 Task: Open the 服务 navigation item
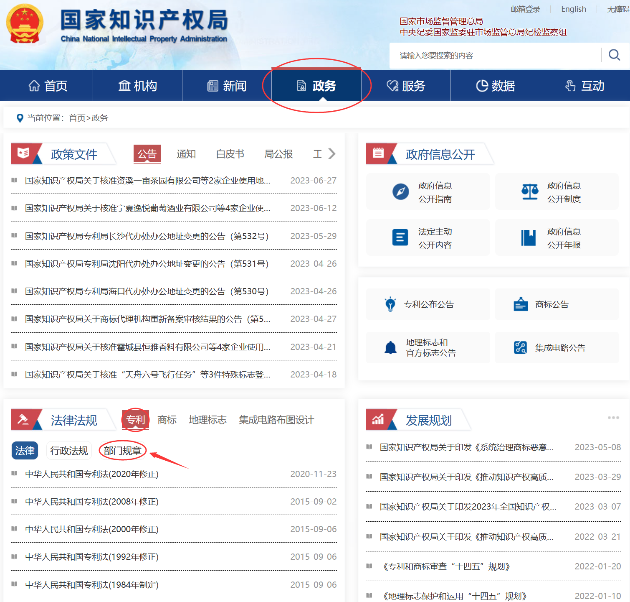point(406,86)
